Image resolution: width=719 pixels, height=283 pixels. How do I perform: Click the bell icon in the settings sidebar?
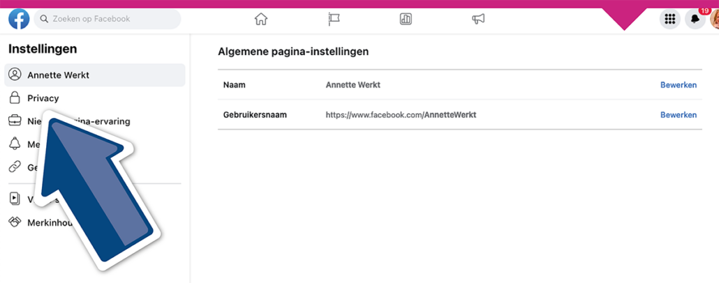[x=15, y=144]
